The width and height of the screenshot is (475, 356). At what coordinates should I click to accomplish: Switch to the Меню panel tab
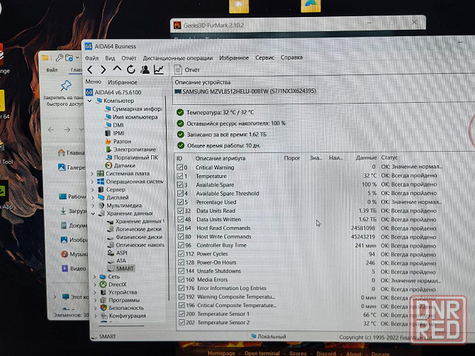(x=94, y=82)
